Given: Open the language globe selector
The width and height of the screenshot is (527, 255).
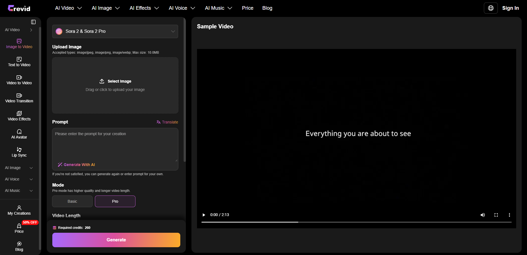Looking at the screenshot, I should 491,8.
